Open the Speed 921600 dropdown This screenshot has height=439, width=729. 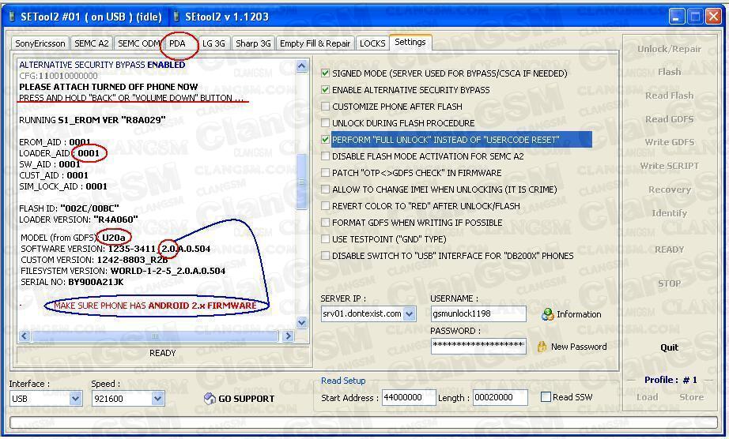(x=157, y=399)
